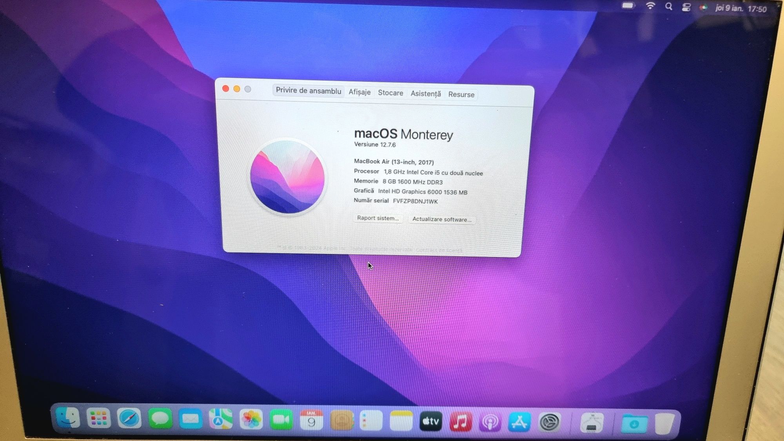Click the 'Grafică' label
The width and height of the screenshot is (784, 441).
(x=364, y=191)
